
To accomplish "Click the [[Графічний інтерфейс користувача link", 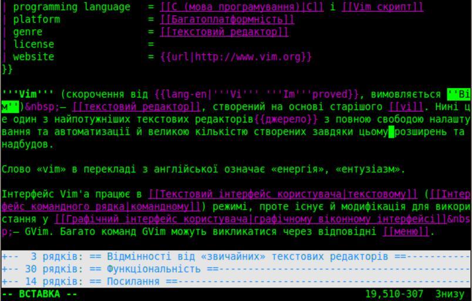I will (x=153, y=219).
